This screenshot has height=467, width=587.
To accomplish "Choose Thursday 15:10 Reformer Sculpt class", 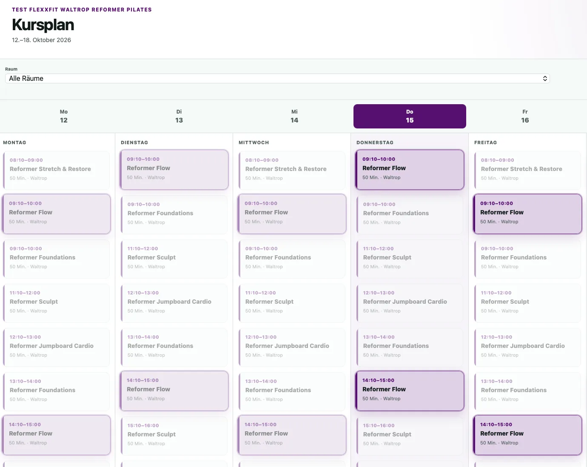I will point(410,436).
